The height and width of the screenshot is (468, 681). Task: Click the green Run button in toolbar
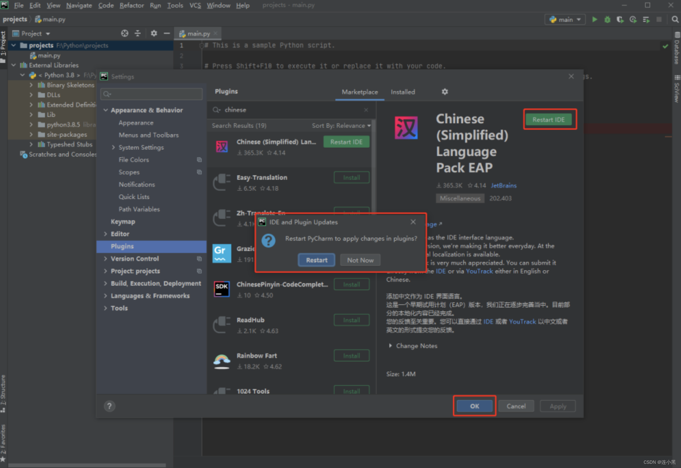[x=595, y=20]
